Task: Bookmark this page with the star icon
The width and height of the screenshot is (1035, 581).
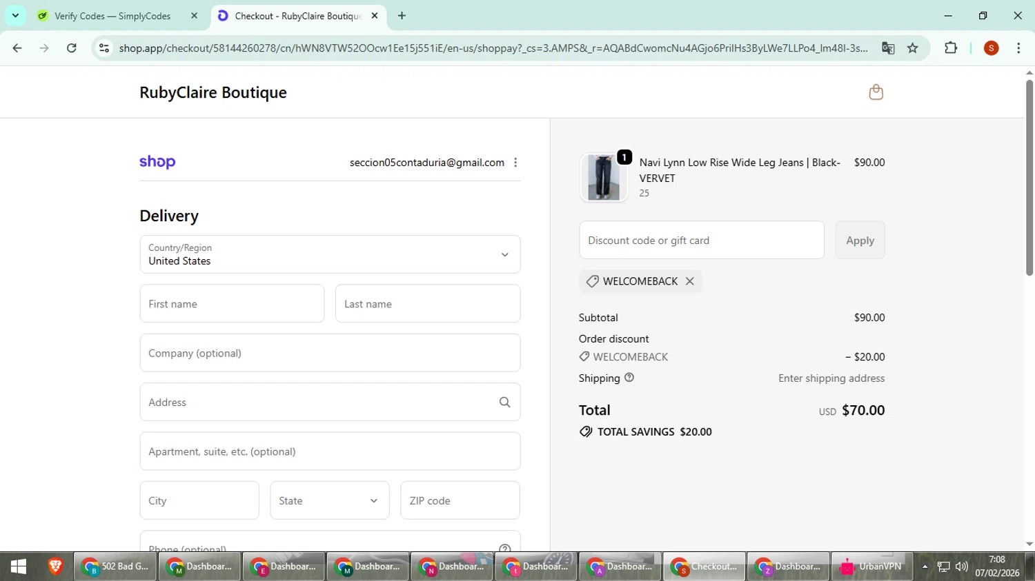Action: click(913, 48)
